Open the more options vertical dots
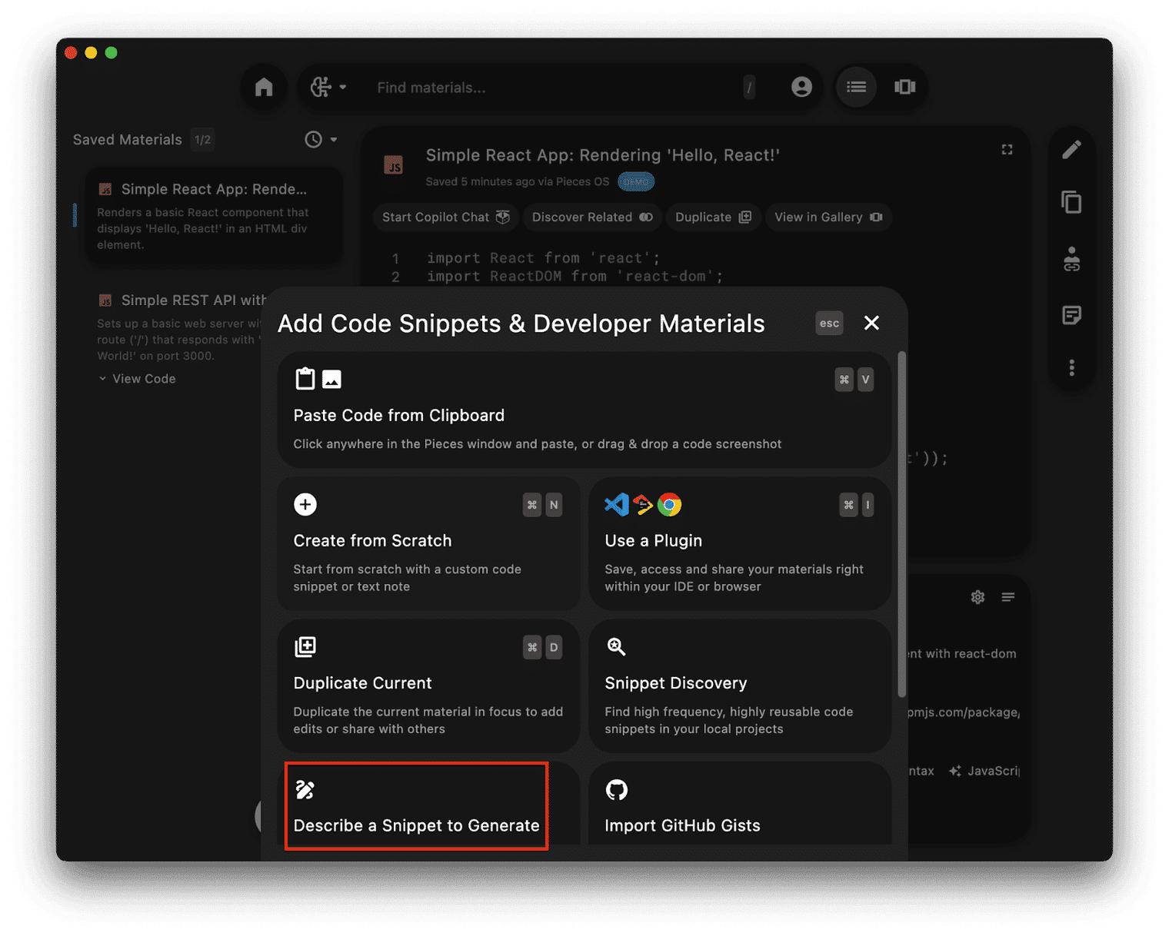This screenshot has height=936, width=1169. 1071,368
